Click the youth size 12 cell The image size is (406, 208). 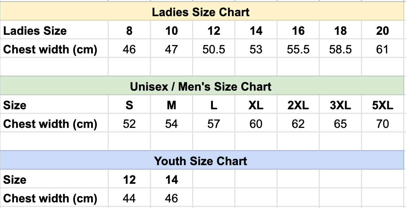[129, 180]
